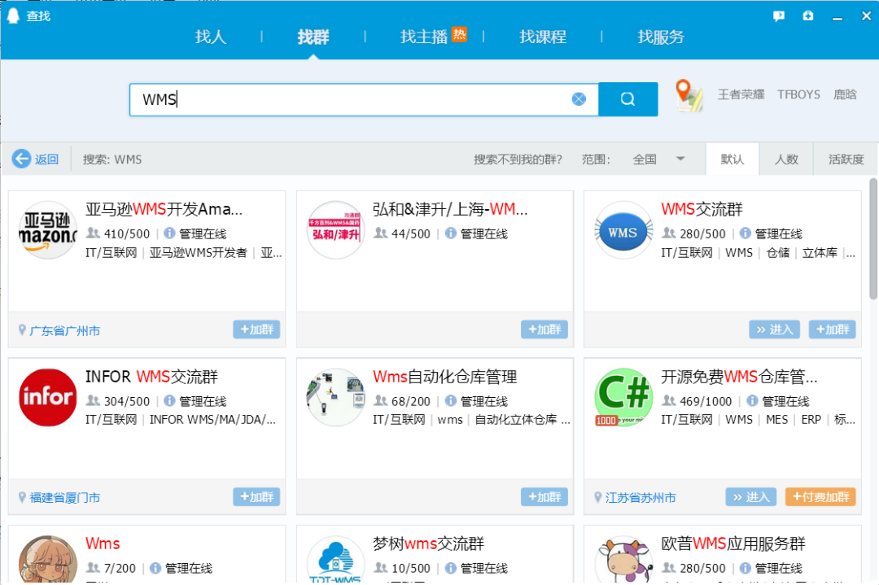Viewport: 879px width, 585px height.
Task: Open 广东省广州市 location link
Action: (64, 330)
